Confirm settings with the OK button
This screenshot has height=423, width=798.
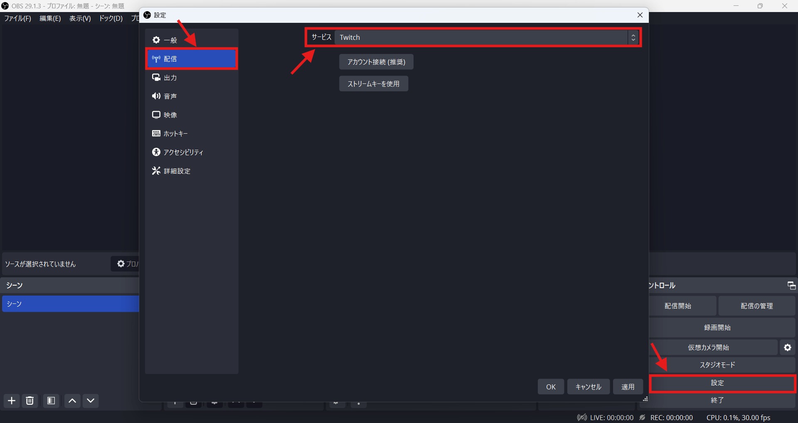click(551, 387)
